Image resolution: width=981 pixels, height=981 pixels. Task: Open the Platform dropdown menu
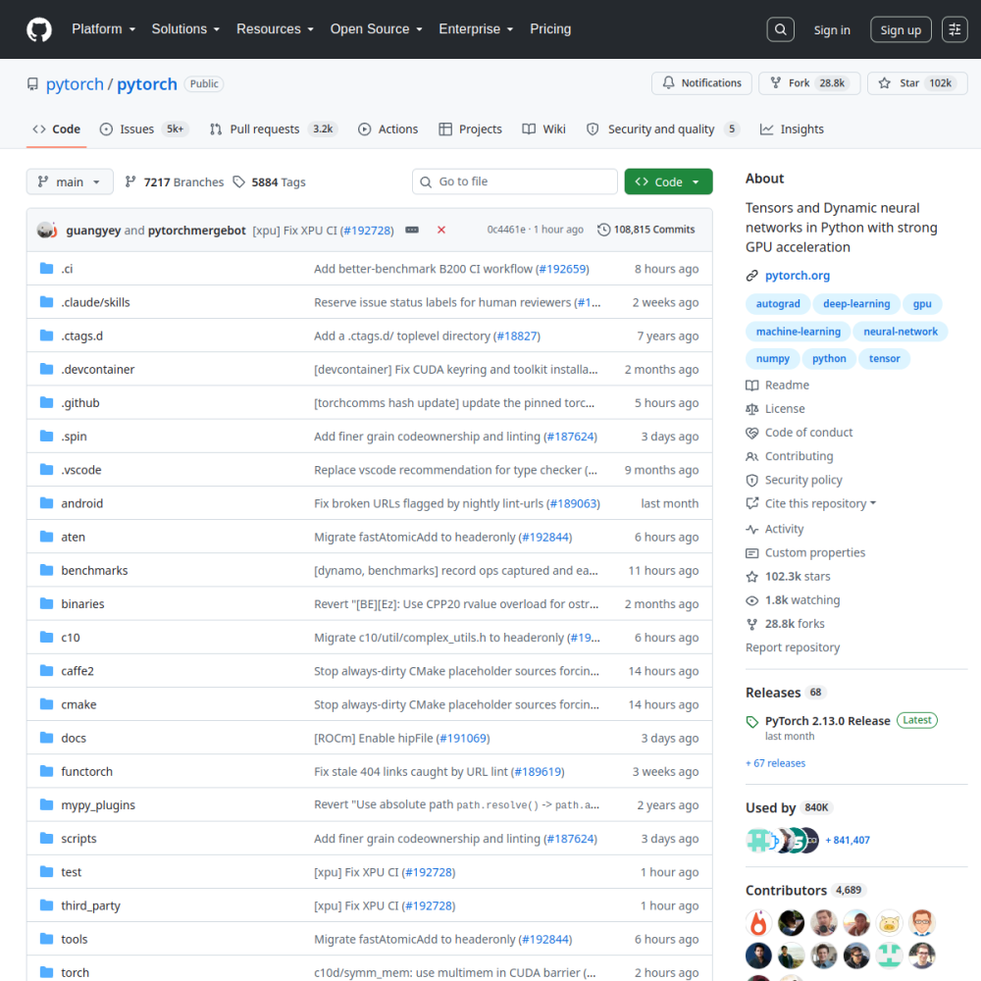[103, 29]
